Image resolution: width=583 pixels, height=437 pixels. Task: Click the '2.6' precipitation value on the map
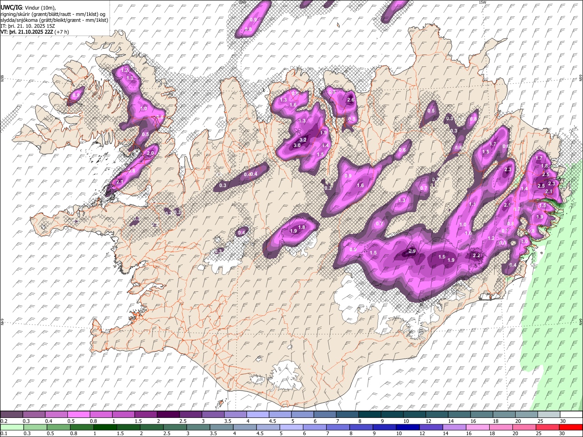pyautogui.click(x=351, y=100)
